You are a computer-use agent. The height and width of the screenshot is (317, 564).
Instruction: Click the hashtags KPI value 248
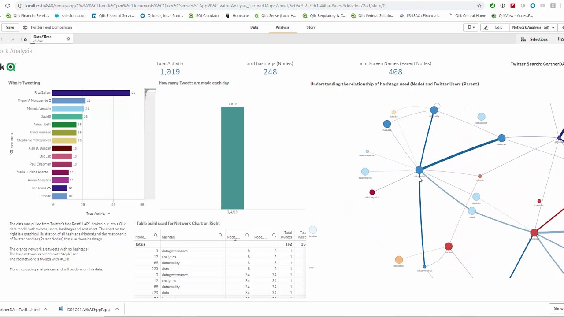[x=270, y=72]
